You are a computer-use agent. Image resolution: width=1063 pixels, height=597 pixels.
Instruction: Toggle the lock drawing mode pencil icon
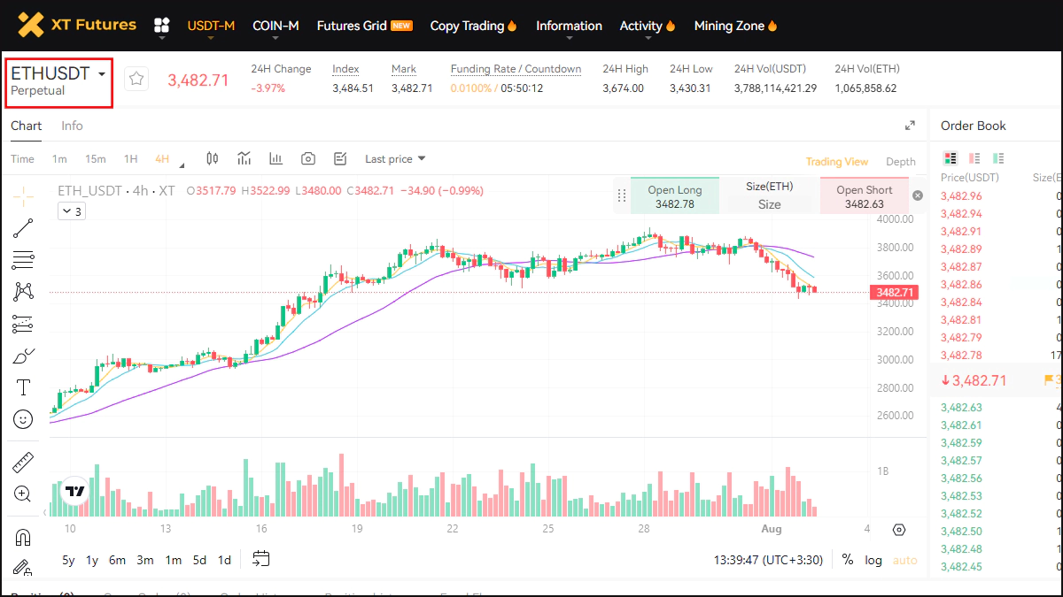point(23,567)
